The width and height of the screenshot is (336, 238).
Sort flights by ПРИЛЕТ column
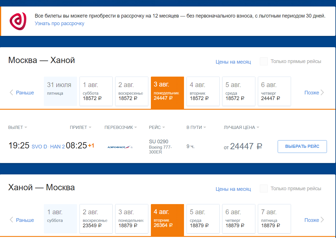pos(81,127)
